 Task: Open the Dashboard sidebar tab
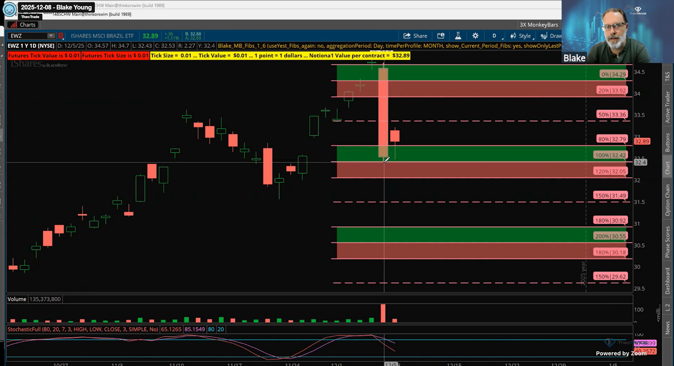[667, 281]
